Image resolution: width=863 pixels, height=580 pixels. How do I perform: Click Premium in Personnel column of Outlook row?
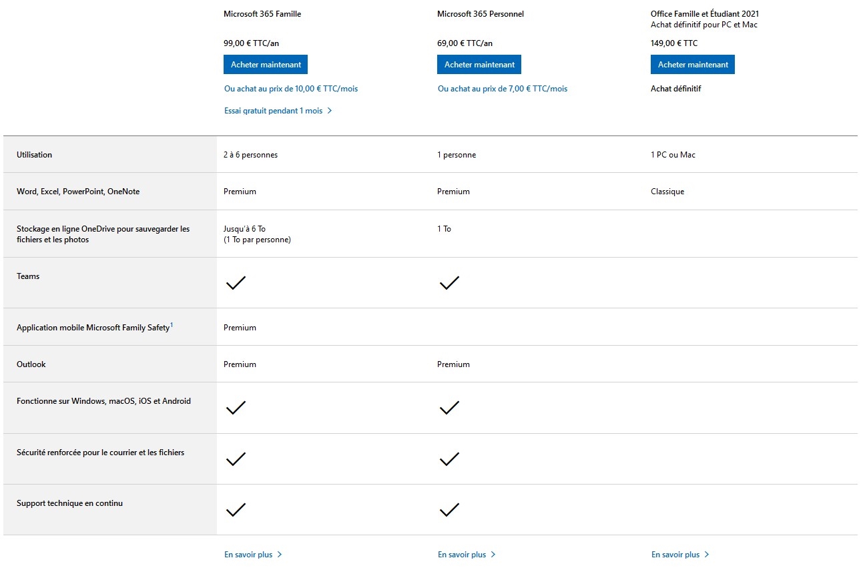tap(453, 364)
